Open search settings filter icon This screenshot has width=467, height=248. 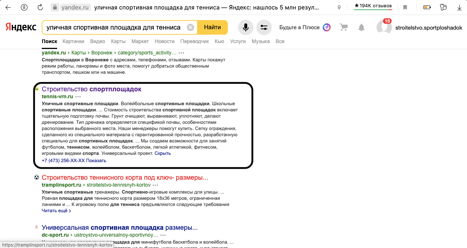pos(264,27)
